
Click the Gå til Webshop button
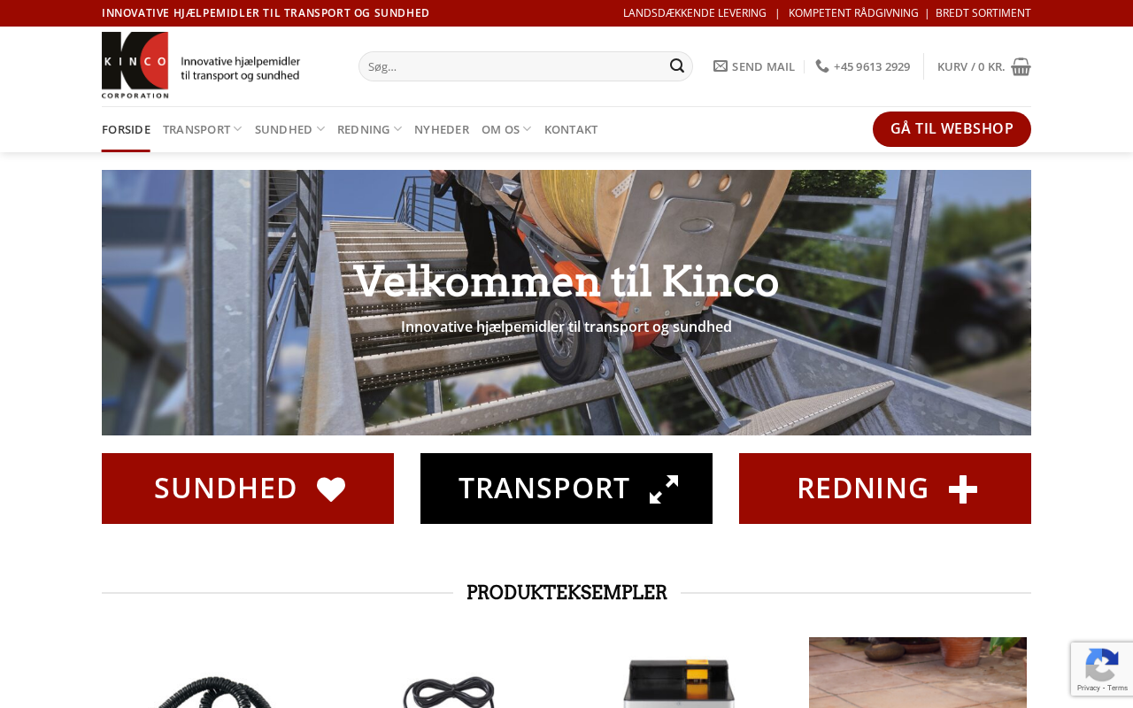[x=952, y=129]
